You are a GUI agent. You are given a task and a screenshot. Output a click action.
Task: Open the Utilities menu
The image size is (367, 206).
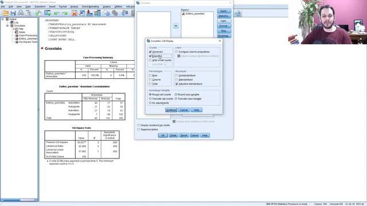(118, 7)
